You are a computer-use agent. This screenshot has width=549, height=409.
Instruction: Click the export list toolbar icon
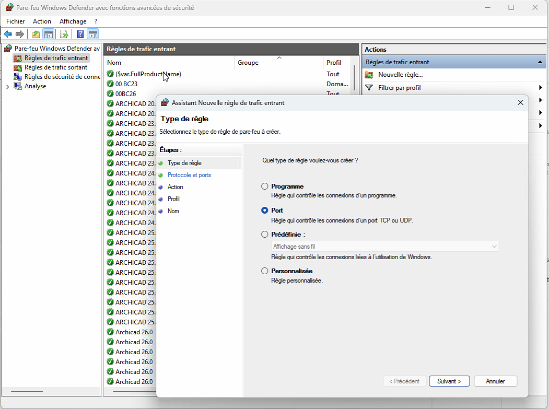(x=64, y=34)
